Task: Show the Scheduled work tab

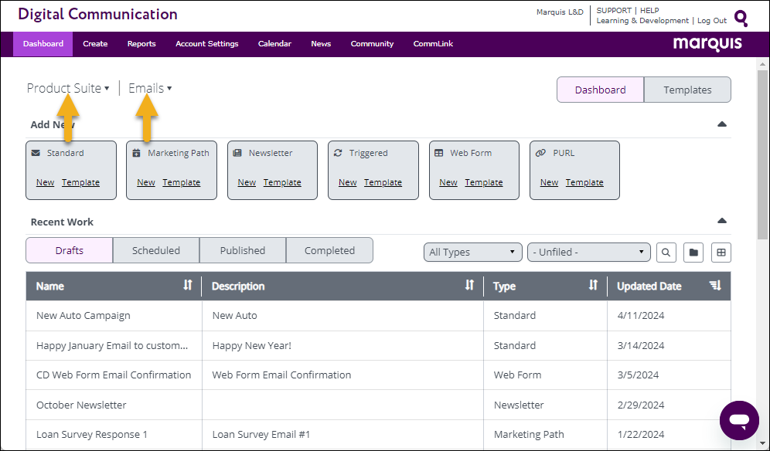Action: [x=155, y=250]
